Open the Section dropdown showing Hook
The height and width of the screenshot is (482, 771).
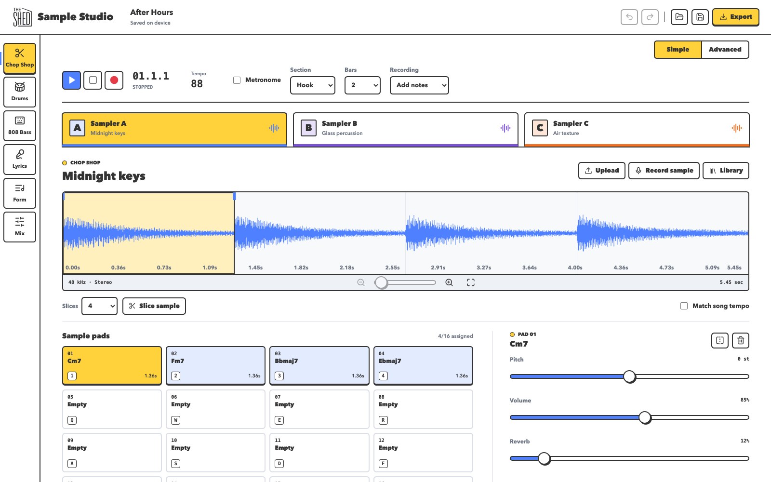point(313,85)
